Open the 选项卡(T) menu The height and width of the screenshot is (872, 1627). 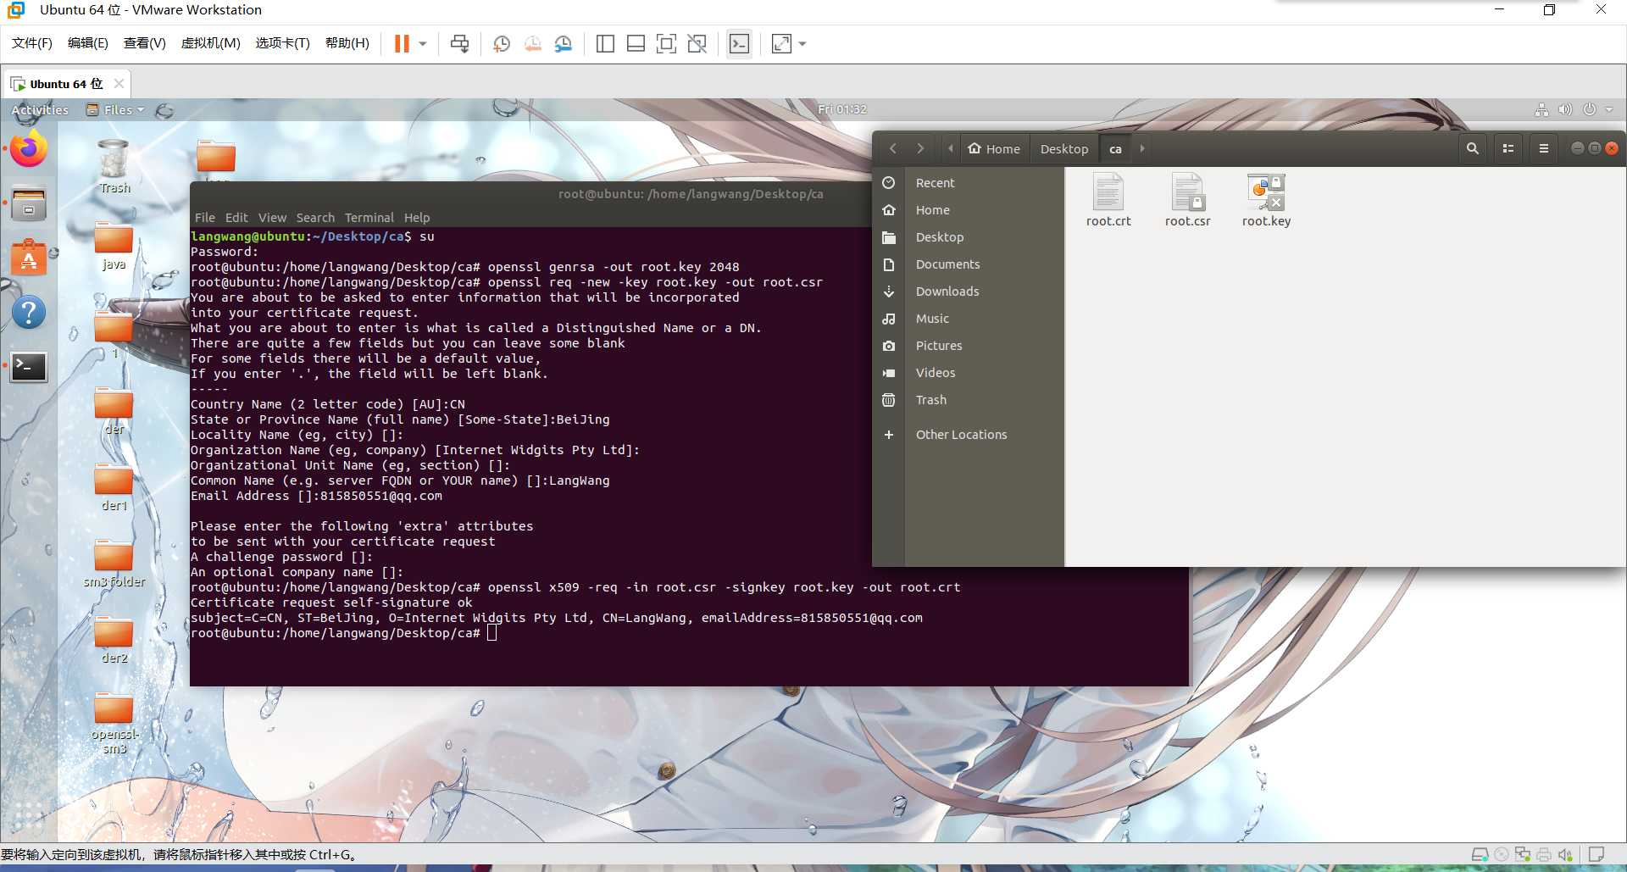tap(283, 42)
